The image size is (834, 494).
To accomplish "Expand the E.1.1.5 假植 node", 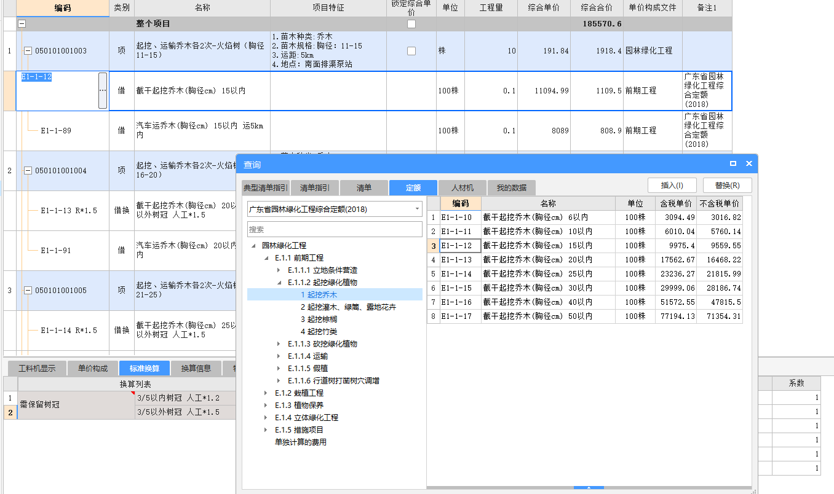I will click(x=279, y=369).
